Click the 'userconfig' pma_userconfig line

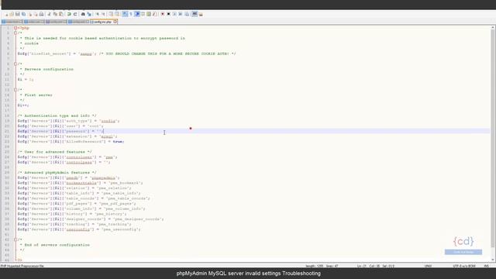(79, 229)
